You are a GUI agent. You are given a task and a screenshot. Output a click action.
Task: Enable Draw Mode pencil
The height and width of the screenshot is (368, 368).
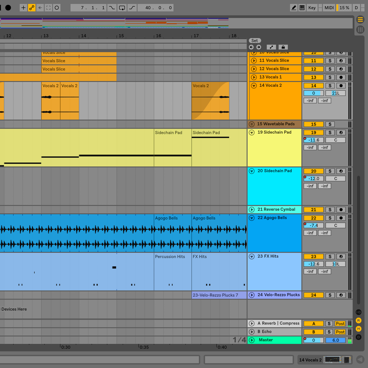(293, 8)
